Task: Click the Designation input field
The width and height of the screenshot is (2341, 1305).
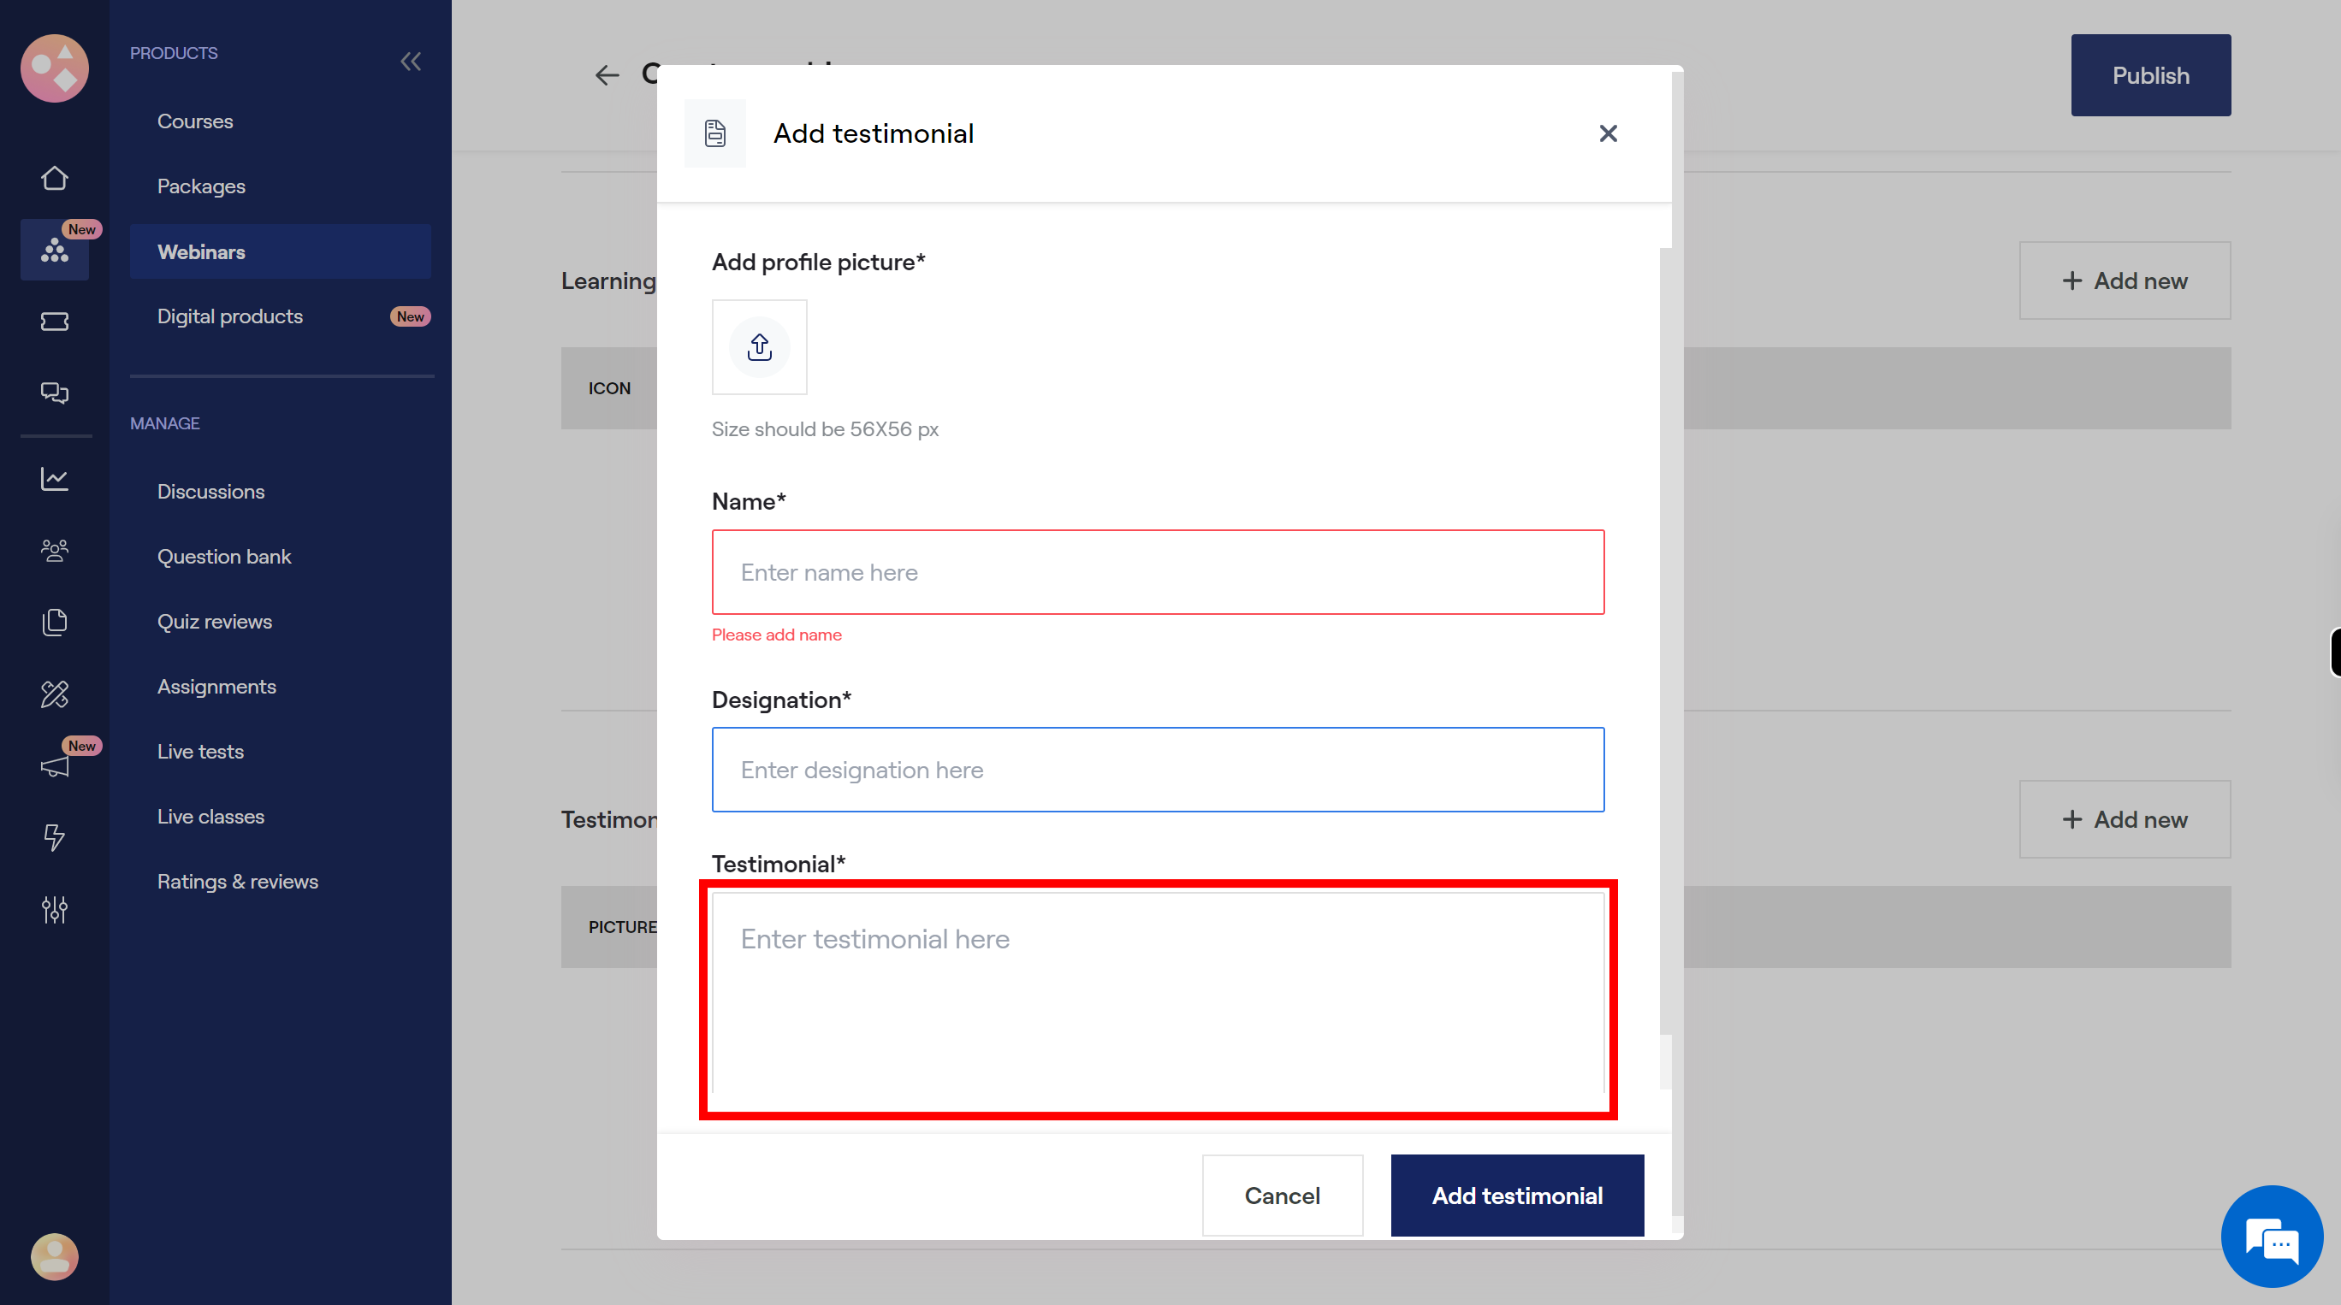Action: (1158, 768)
